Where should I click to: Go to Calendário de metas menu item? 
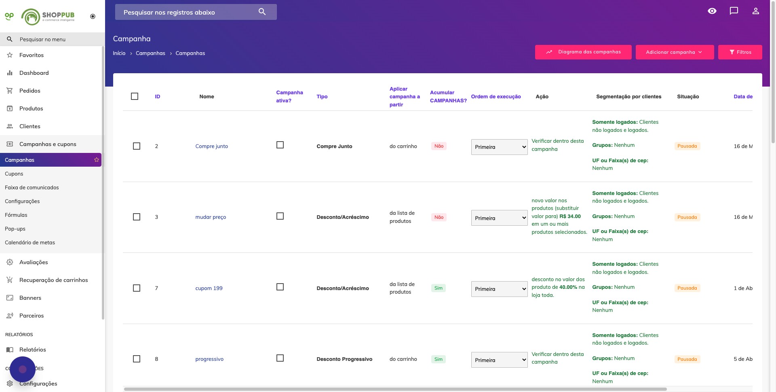pos(30,242)
